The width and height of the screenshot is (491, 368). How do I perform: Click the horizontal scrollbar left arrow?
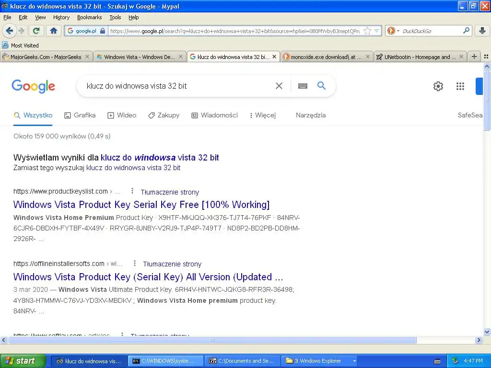click(3, 340)
